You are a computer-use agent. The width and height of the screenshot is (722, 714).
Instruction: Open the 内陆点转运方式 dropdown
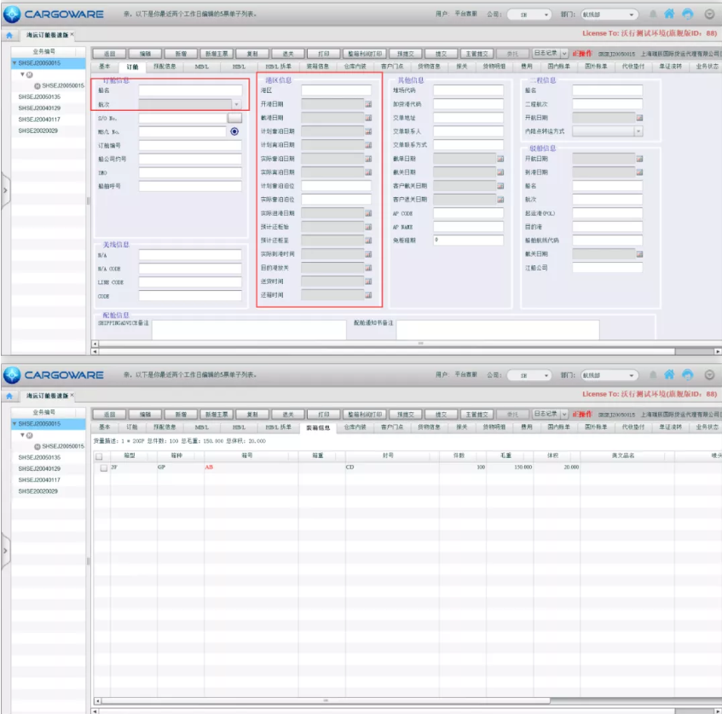point(638,131)
